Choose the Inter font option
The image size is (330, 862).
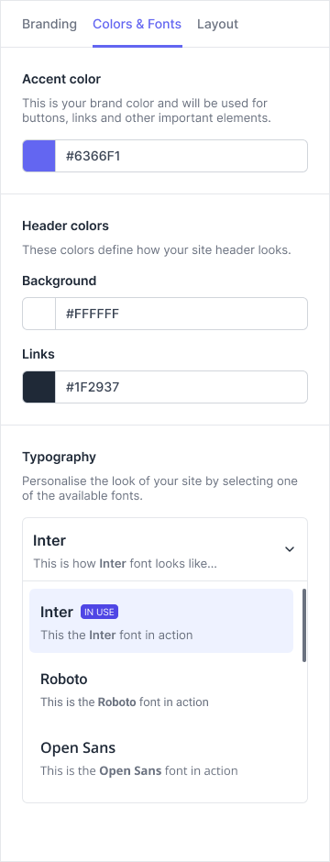(161, 621)
